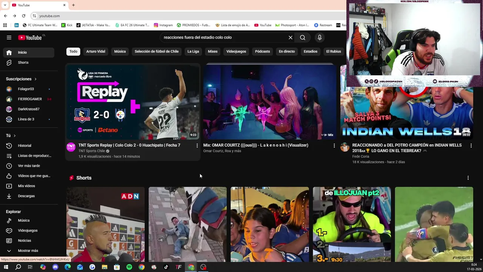Click the TNT Sports channel avatar
Image resolution: width=483 pixels, height=272 pixels.
tap(71, 147)
